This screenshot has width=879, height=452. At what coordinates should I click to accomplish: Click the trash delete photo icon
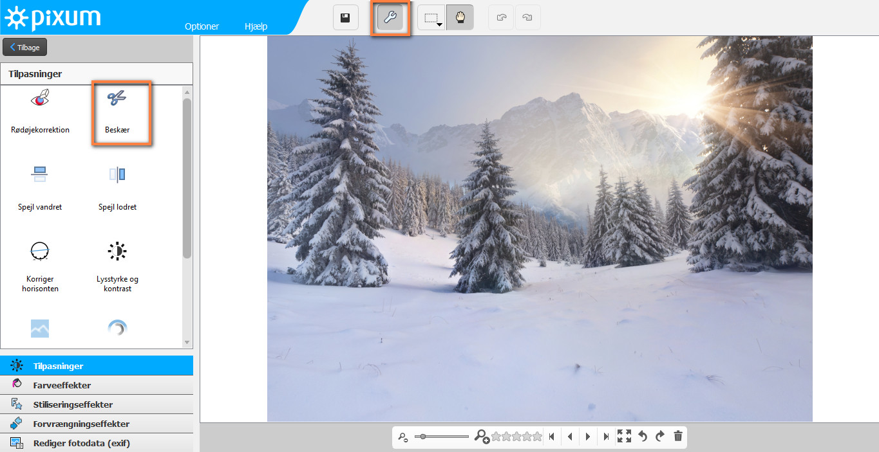click(677, 437)
